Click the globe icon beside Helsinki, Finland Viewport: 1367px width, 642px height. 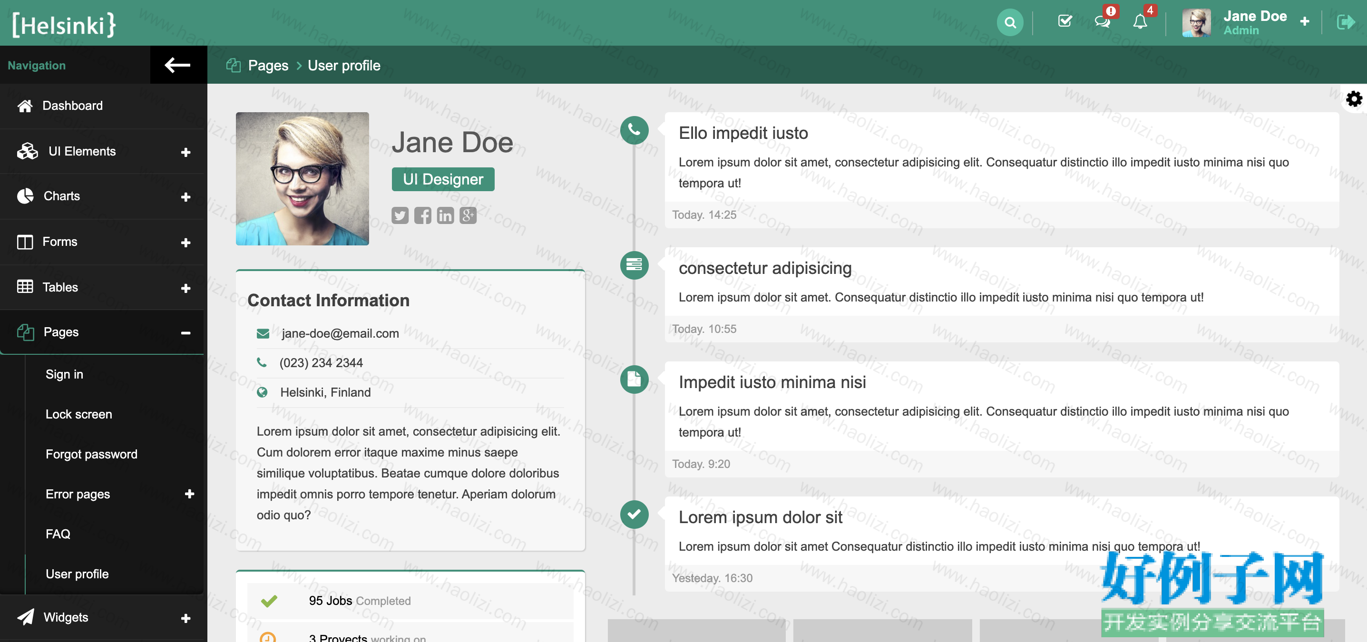coord(262,392)
